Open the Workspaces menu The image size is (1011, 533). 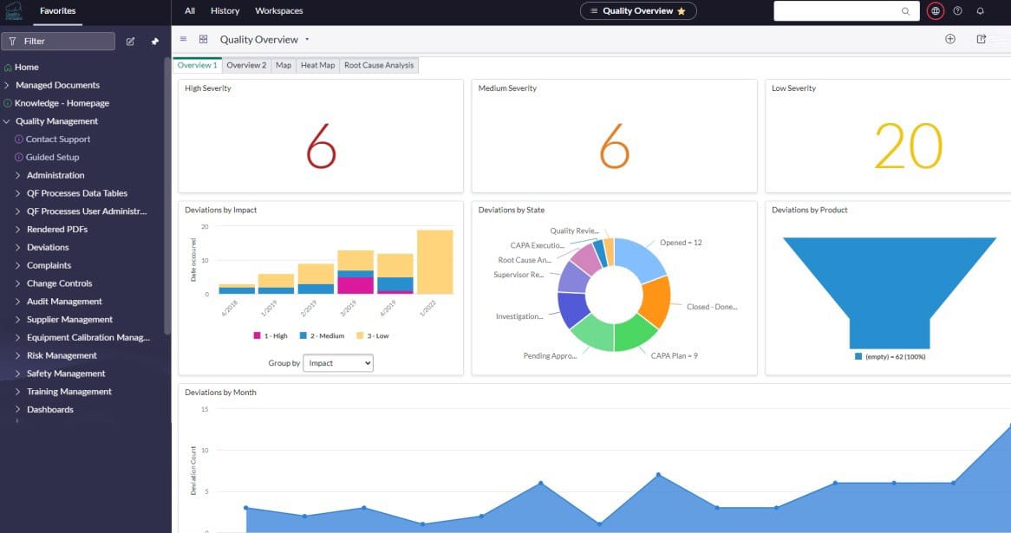(x=278, y=11)
